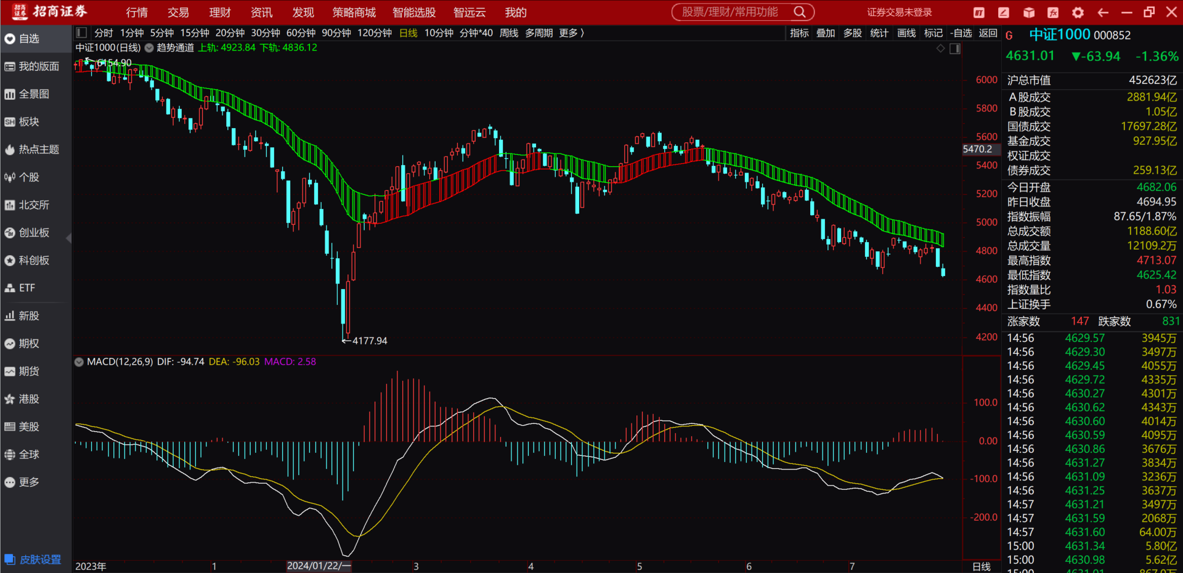
Task: Click 多股 multi-stock button
Action: click(853, 33)
